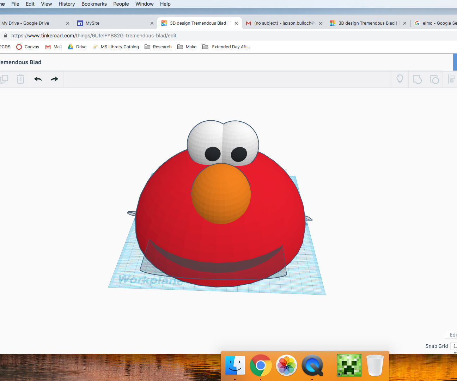
Task: Open Photos app from the dock
Action: (286, 365)
